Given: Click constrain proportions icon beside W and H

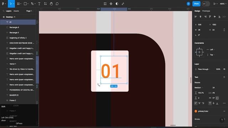Looking at the screenshot, I should pyautogui.click(x=224, y=30).
